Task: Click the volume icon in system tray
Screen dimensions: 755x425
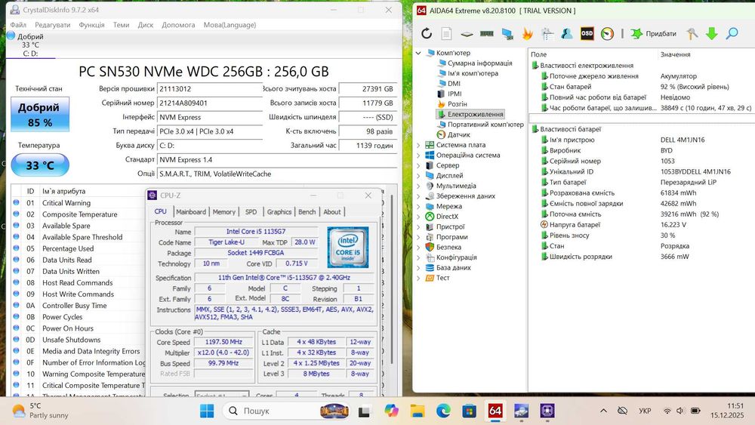Action: (680, 411)
